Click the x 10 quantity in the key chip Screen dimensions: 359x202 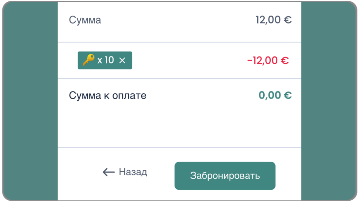(x=106, y=60)
